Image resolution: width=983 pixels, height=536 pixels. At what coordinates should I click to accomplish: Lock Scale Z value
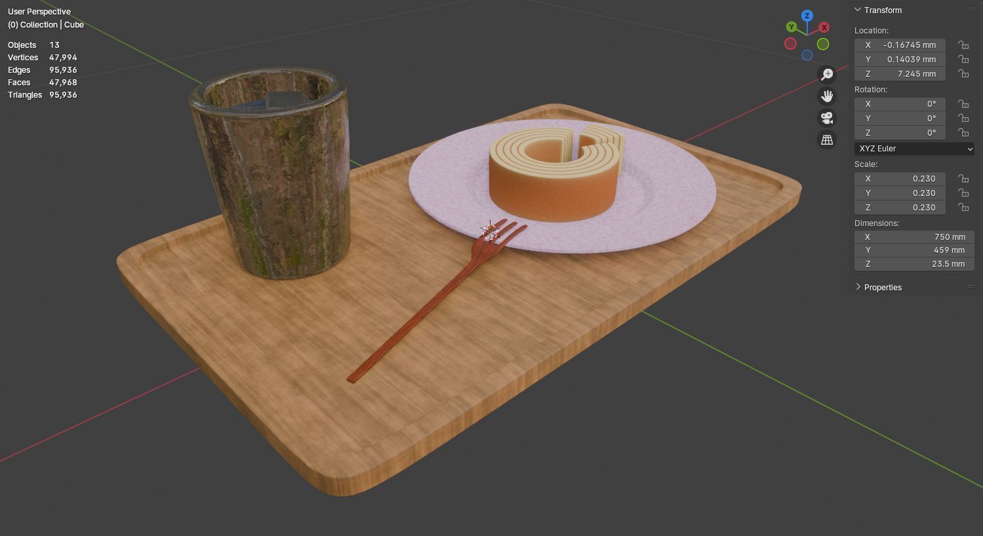click(963, 207)
